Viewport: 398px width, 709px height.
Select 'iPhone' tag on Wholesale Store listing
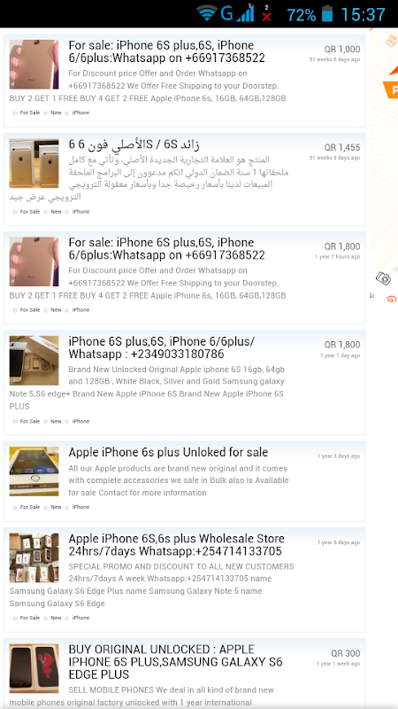tap(78, 617)
